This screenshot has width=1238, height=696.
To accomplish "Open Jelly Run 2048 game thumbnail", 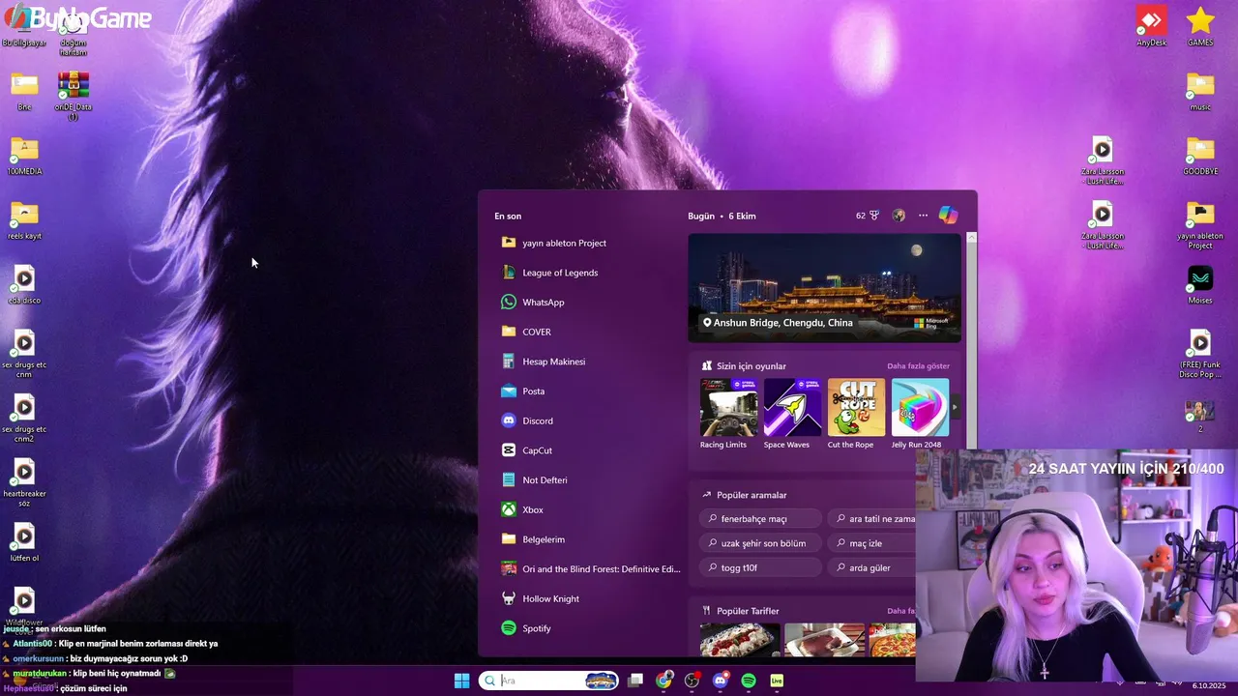I will point(920,407).
